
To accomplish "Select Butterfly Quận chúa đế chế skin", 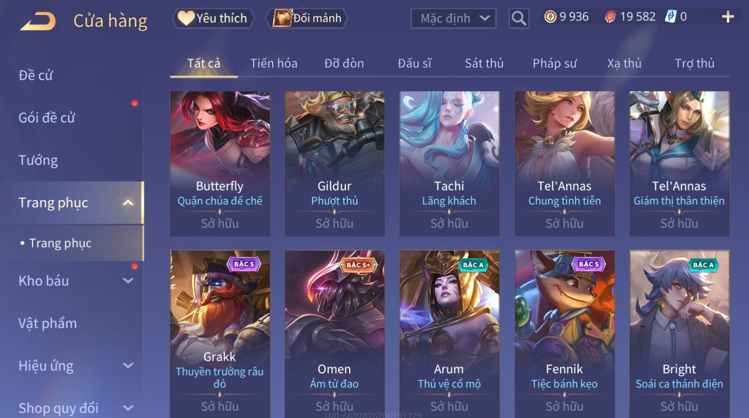I will point(220,164).
